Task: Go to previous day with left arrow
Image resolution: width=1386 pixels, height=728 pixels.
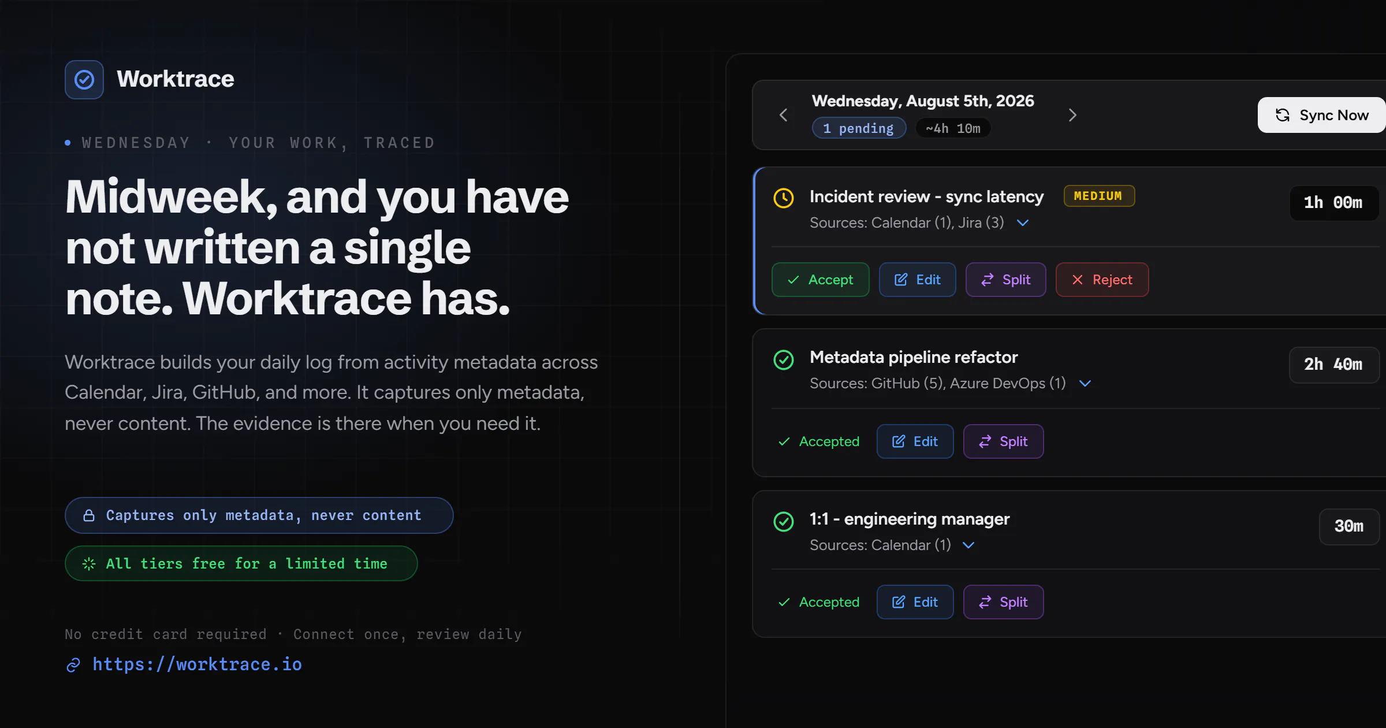Action: coord(784,115)
